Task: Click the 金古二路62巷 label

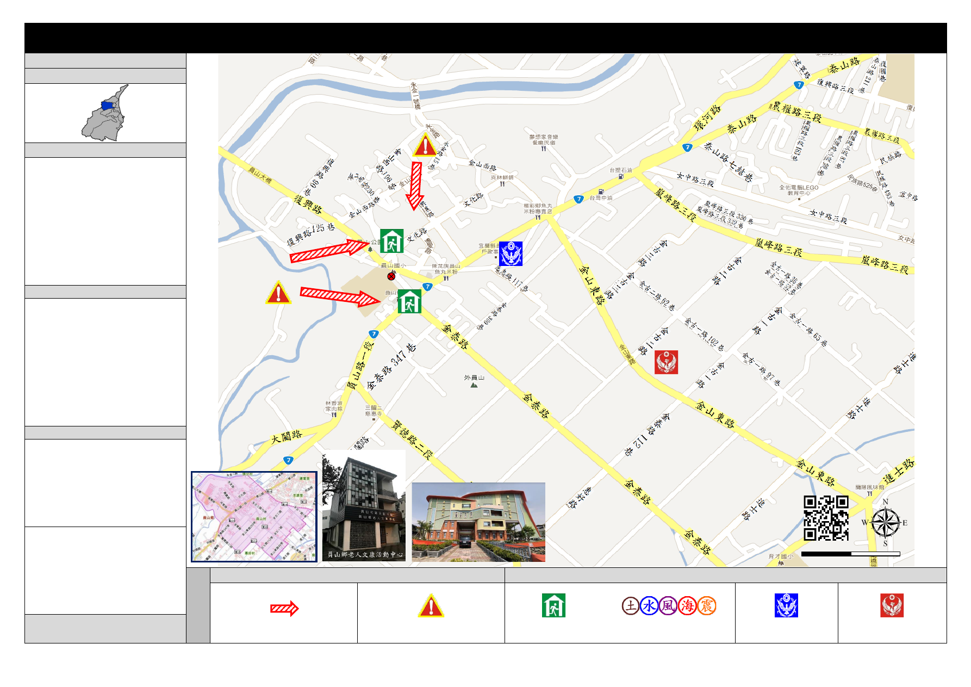Action: pyautogui.click(x=657, y=295)
